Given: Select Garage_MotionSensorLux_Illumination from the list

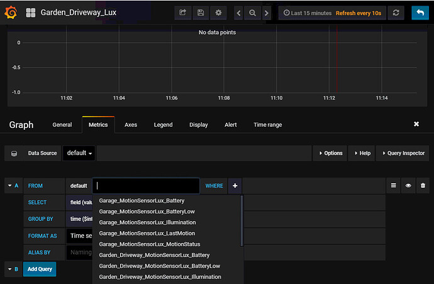Looking at the screenshot, I should 147,222.
